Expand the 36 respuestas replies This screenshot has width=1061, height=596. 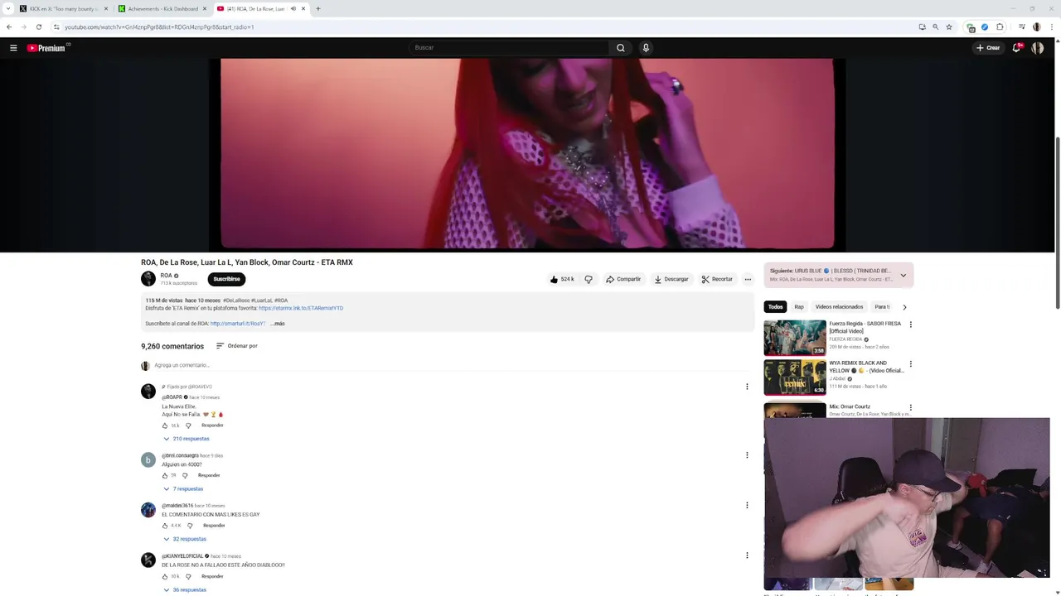(185, 590)
